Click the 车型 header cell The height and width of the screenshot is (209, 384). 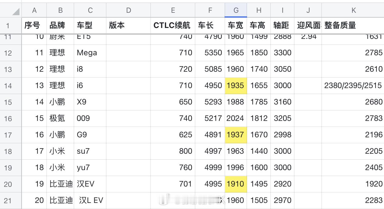(90, 26)
